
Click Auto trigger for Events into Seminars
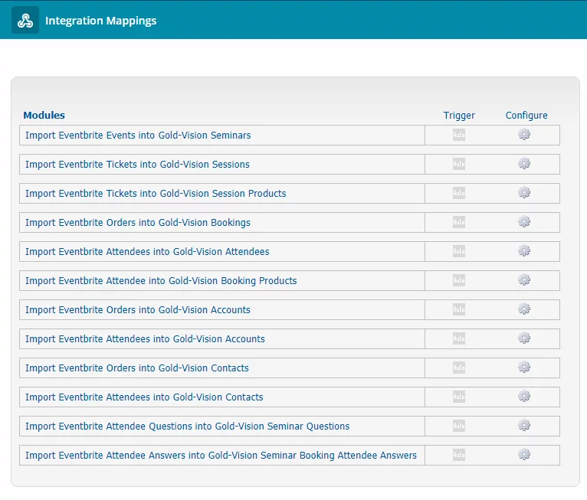click(x=459, y=135)
